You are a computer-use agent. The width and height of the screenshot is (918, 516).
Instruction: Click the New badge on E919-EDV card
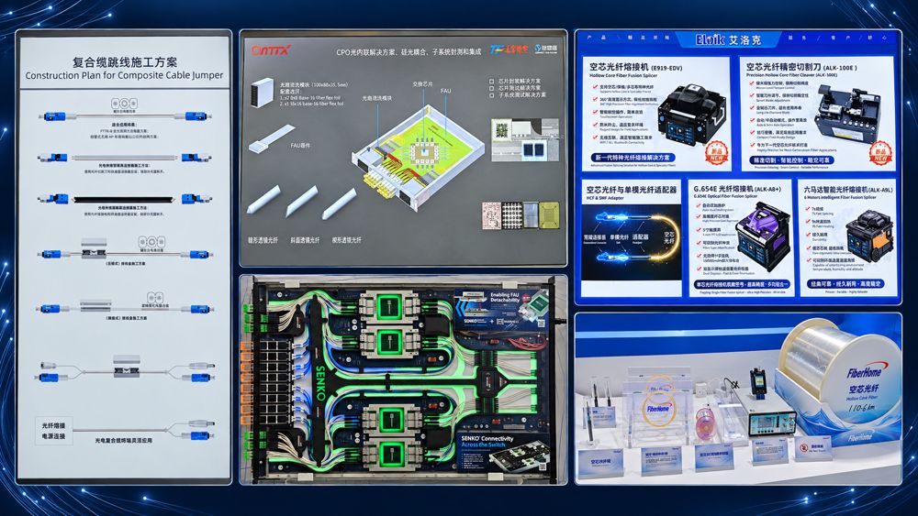tap(716, 153)
